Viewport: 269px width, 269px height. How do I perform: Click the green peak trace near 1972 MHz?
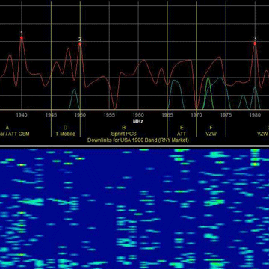point(208,93)
